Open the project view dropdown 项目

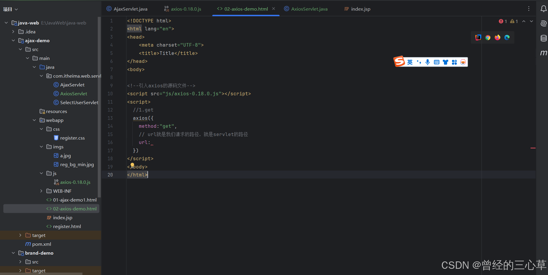[x=11, y=9]
